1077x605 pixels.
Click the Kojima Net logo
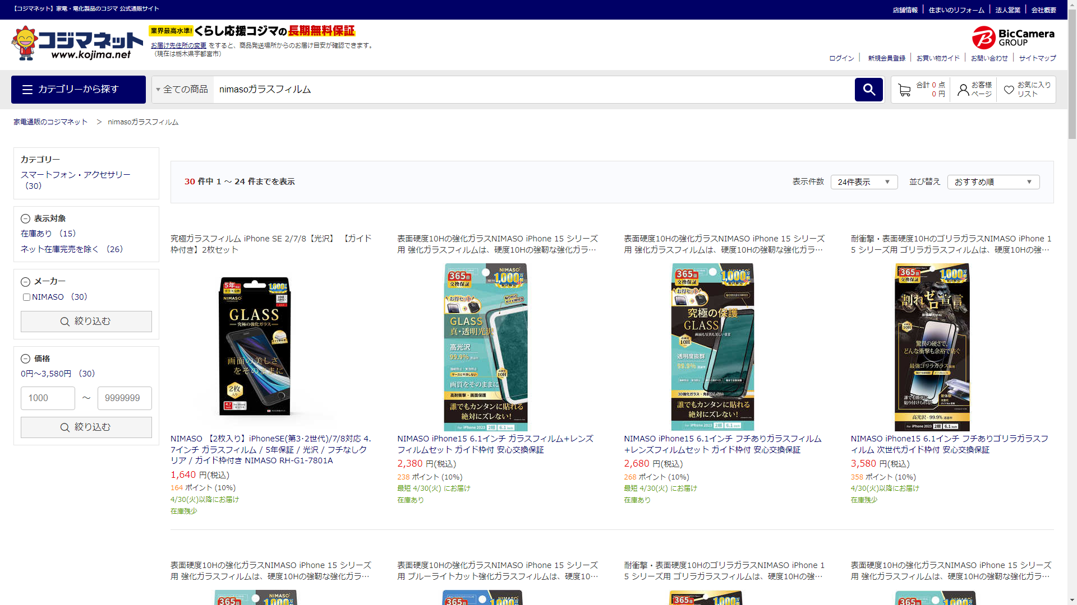click(77, 43)
